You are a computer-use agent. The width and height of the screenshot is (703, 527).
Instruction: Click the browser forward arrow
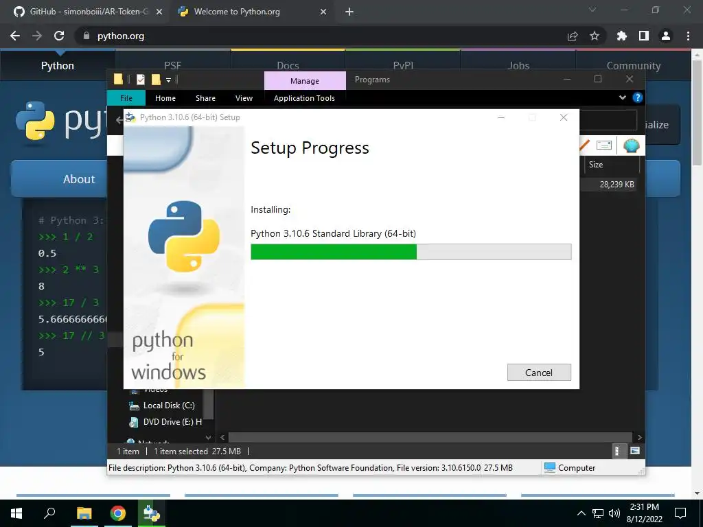pos(37,36)
